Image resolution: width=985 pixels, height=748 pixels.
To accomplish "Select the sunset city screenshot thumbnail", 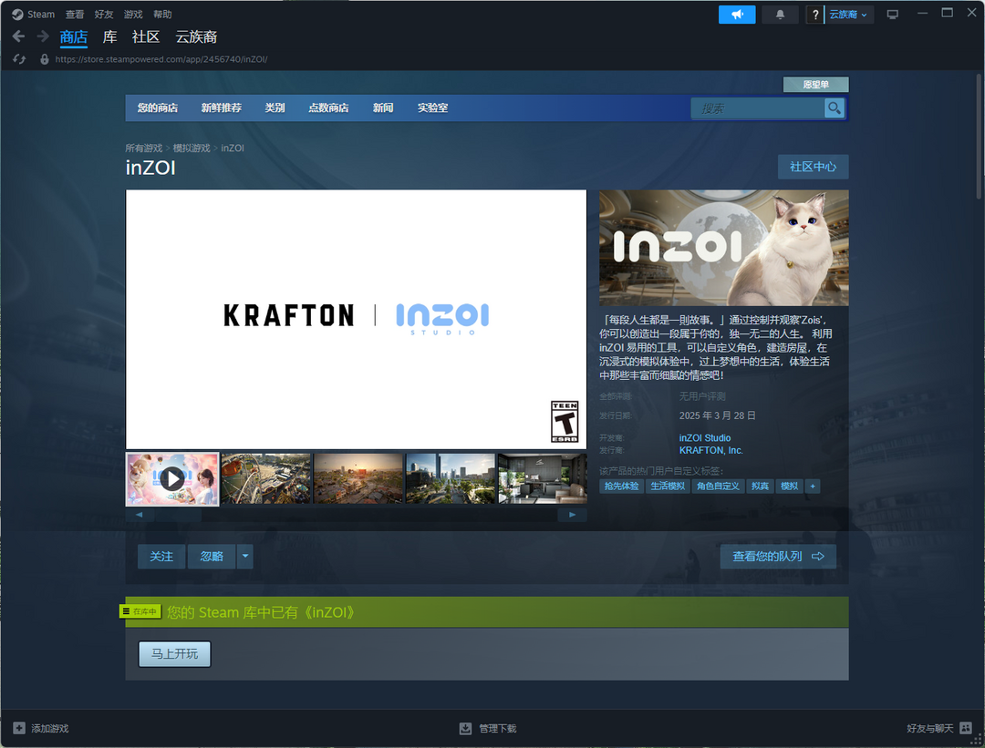I will tap(358, 479).
